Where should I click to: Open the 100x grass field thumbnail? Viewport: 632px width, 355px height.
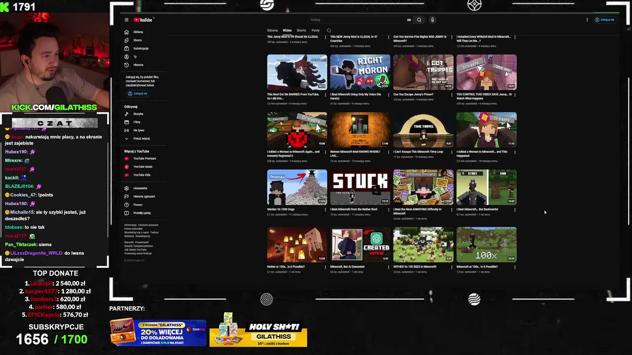(x=486, y=245)
